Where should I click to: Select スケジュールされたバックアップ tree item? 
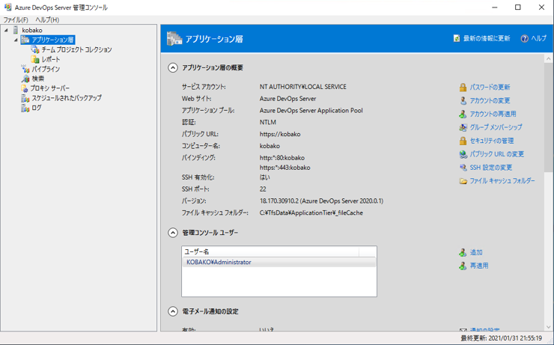coord(67,98)
